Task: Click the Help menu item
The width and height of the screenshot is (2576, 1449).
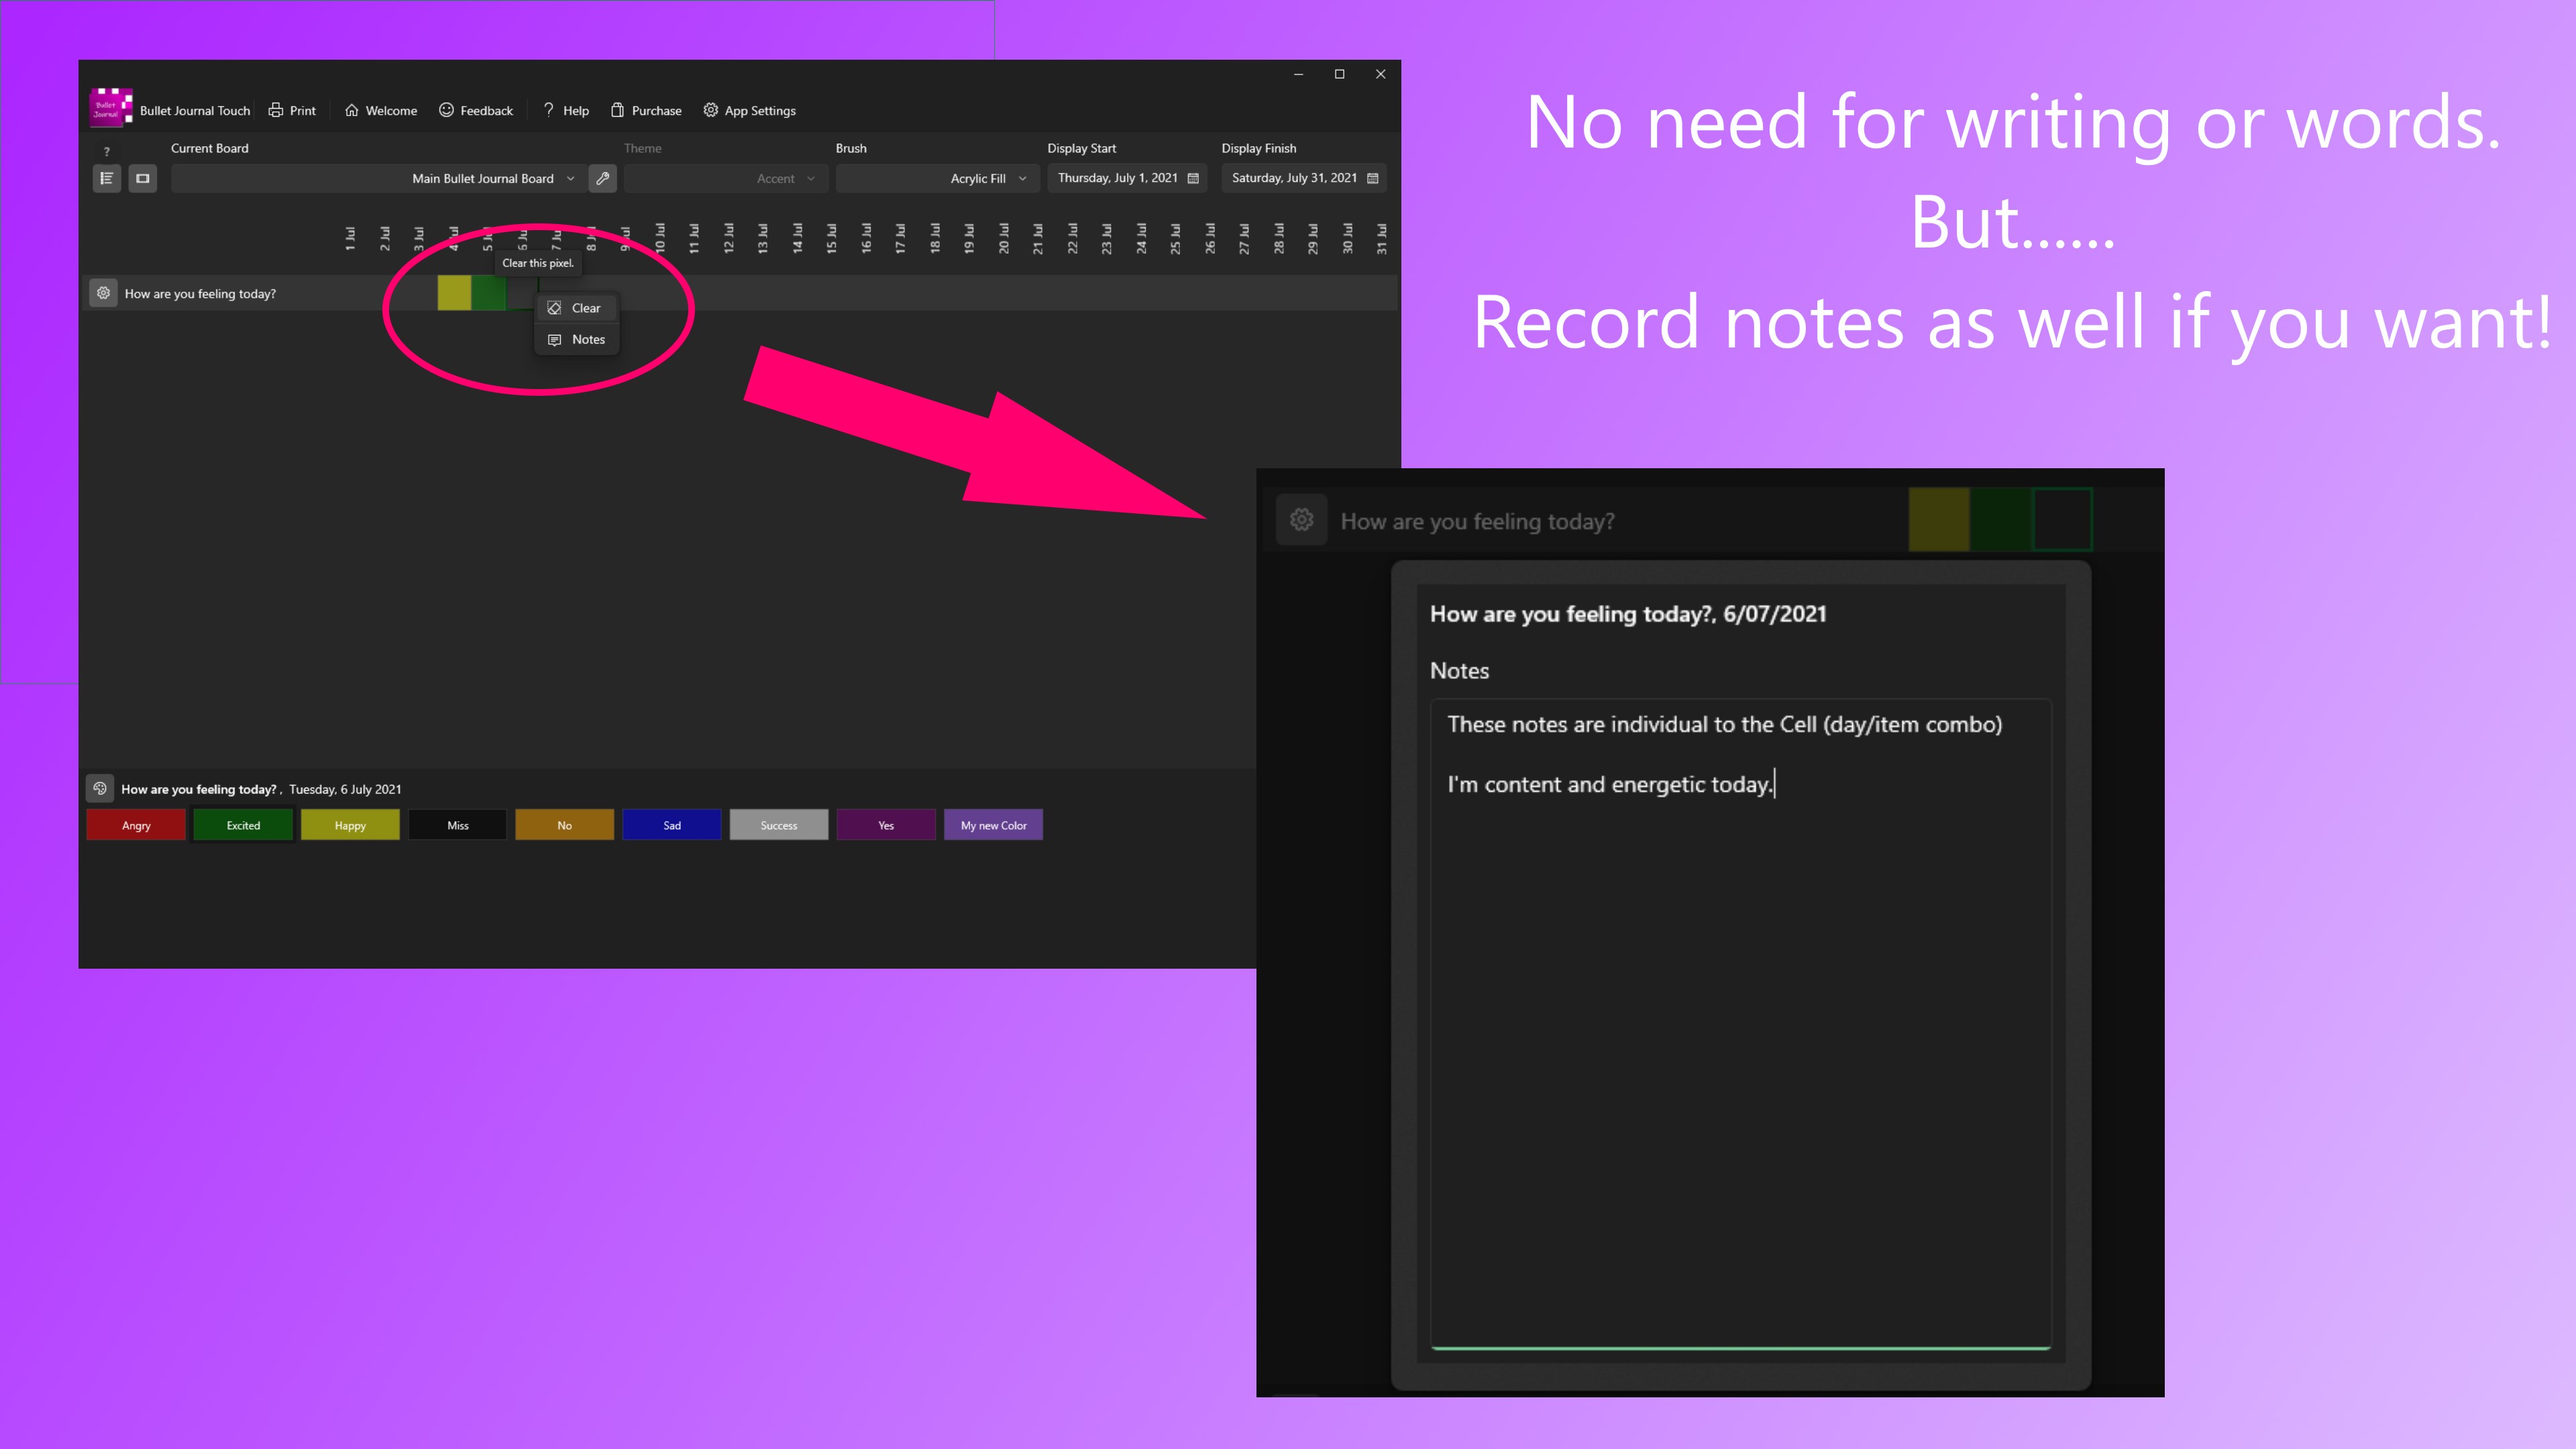Action: (566, 110)
